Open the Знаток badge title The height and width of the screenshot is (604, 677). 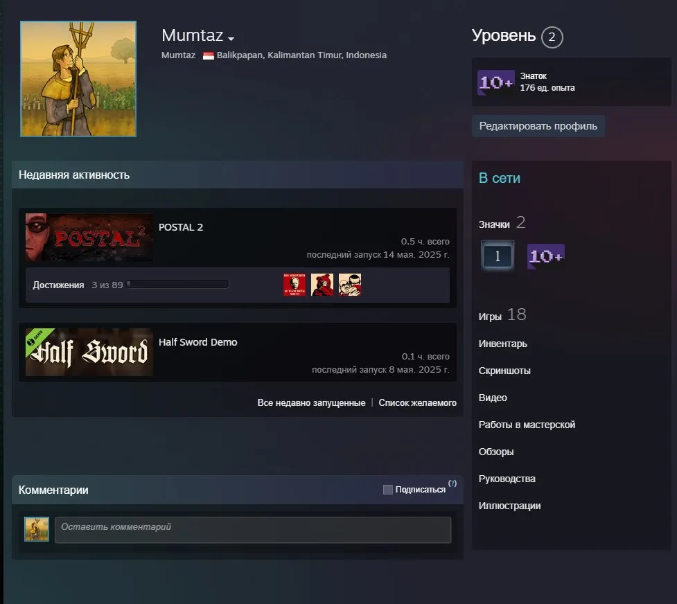click(x=534, y=76)
